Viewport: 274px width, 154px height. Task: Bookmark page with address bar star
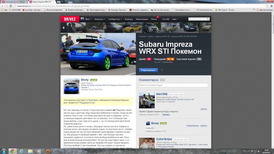coord(267,6)
